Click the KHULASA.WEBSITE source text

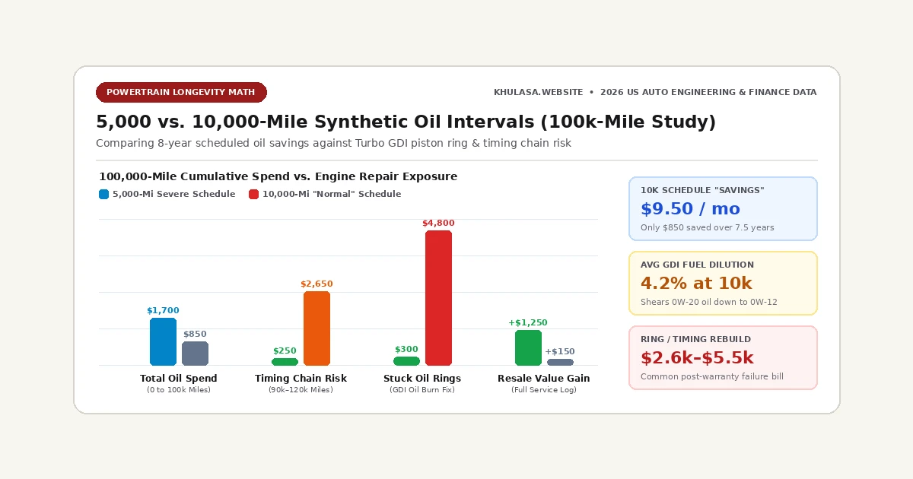(x=539, y=93)
